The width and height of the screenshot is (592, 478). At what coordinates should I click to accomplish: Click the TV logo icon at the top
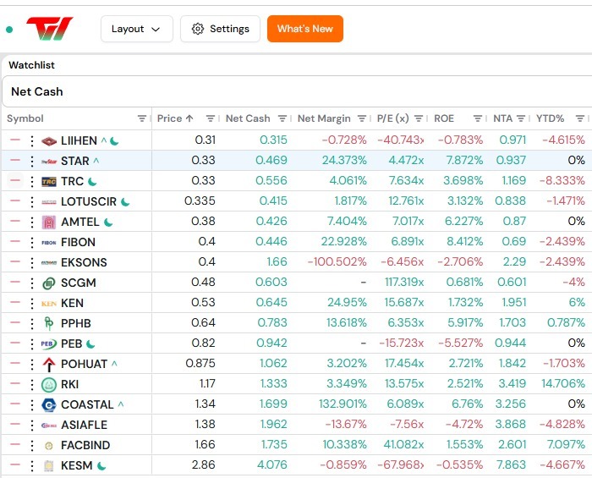50,29
